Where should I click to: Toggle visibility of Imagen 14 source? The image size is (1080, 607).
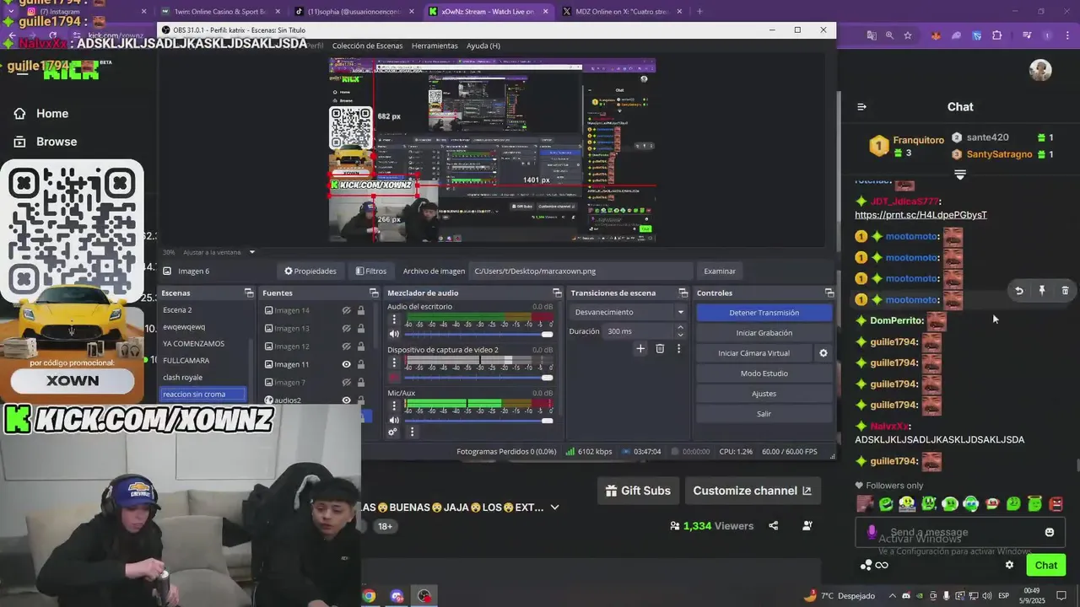tap(346, 310)
